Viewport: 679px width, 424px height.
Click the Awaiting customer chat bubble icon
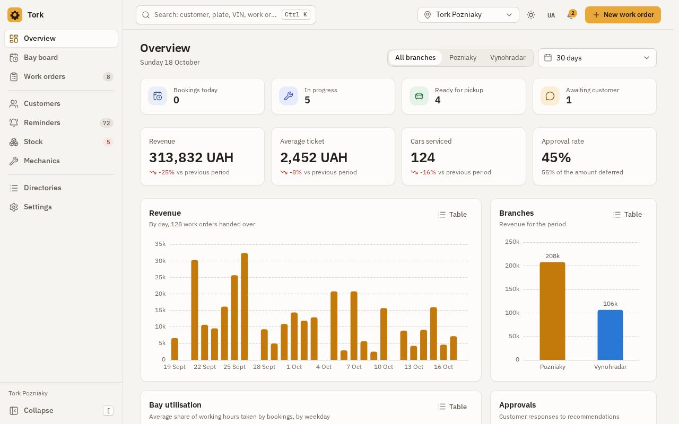click(550, 96)
